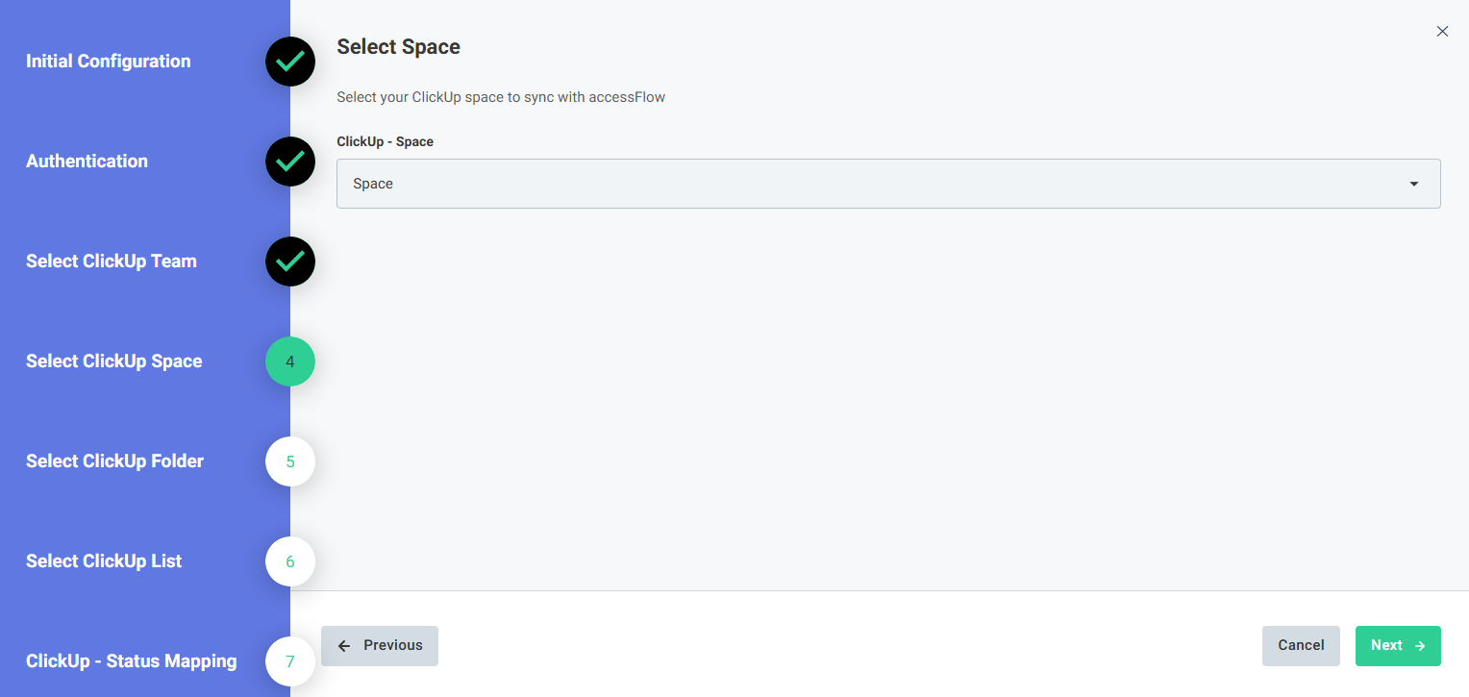Click the 'ClickUp - Space' field label

(386, 142)
